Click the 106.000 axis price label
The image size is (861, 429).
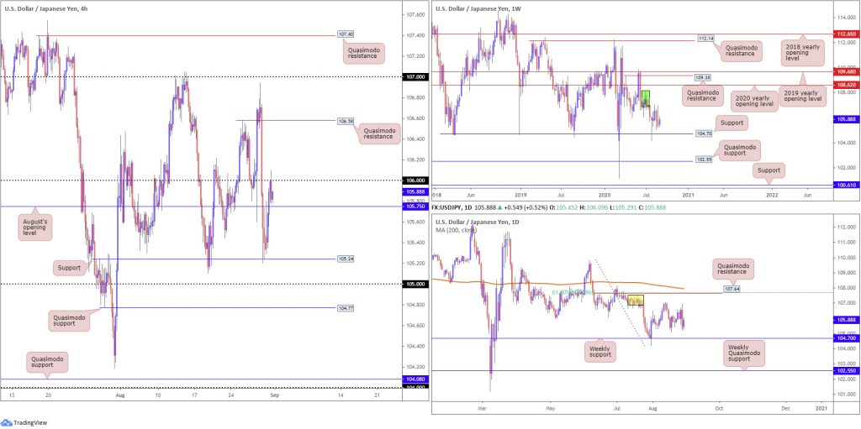point(415,180)
